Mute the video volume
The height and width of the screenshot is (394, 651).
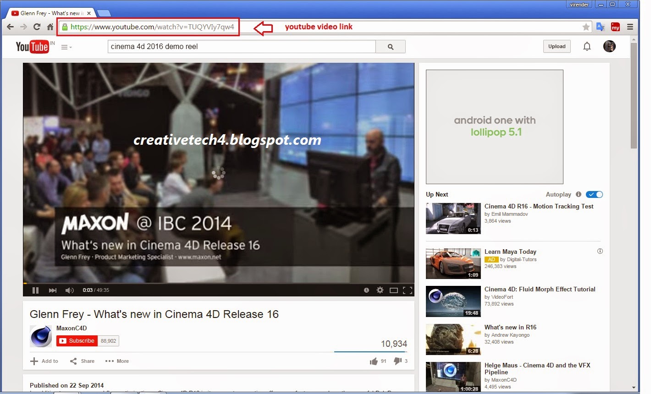(x=70, y=290)
